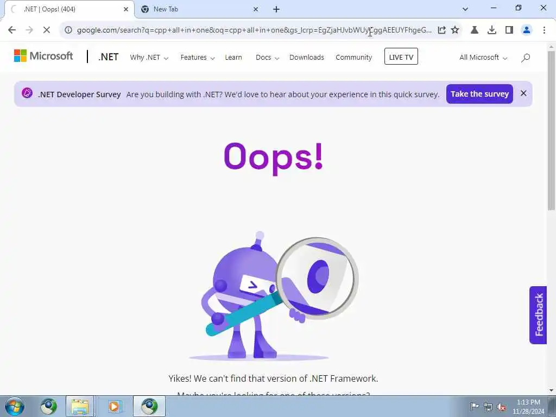Click the Microsoft logo
Screen dimensions: 556x417
(x=43, y=56)
